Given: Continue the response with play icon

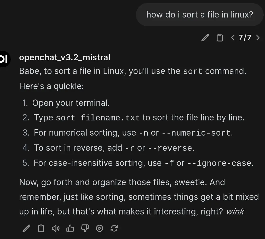Looking at the screenshot, I should click(100, 228).
